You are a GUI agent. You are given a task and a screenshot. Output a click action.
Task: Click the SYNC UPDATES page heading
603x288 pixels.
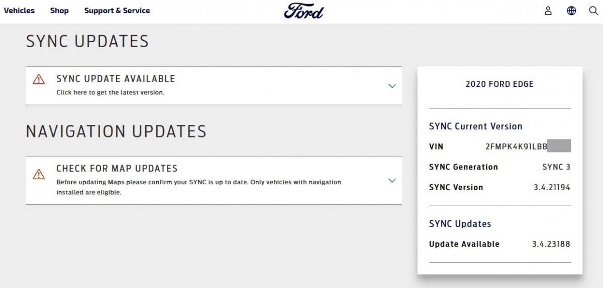(87, 41)
